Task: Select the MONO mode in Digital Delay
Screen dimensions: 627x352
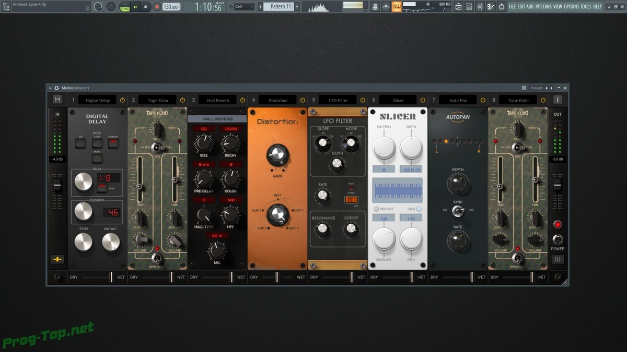Action: (97, 157)
